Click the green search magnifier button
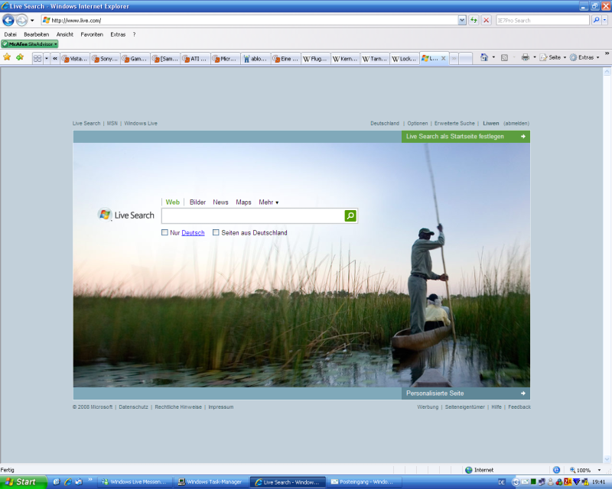 pyautogui.click(x=350, y=215)
